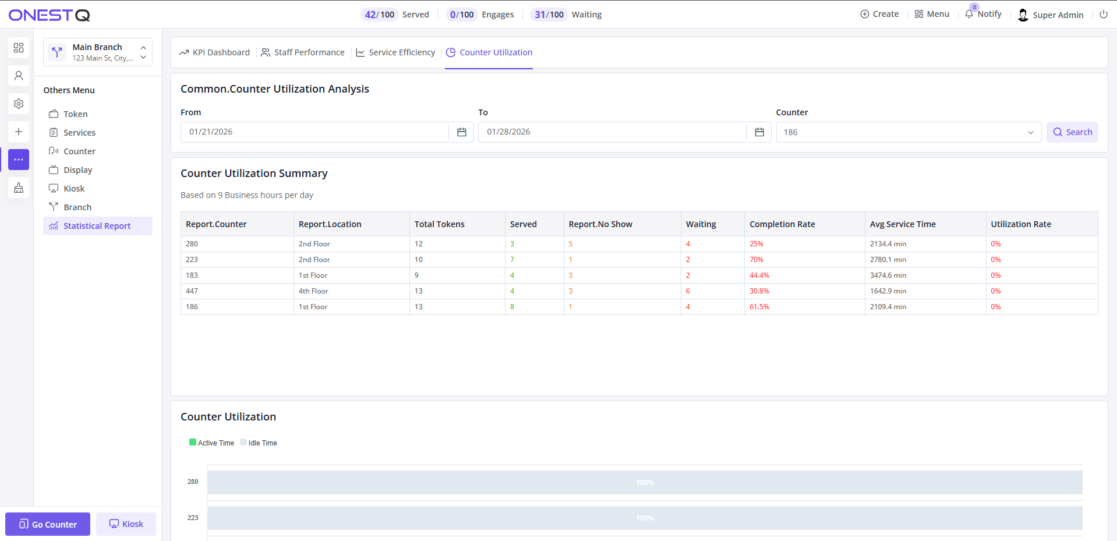This screenshot has height=541, width=1117.
Task: Click the Avg Service Time column header
Action: (x=925, y=224)
